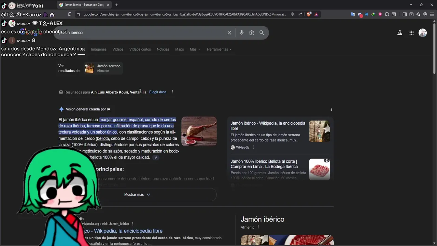
Task: Open Brave Rewards triangle icon
Action: click(316, 14)
